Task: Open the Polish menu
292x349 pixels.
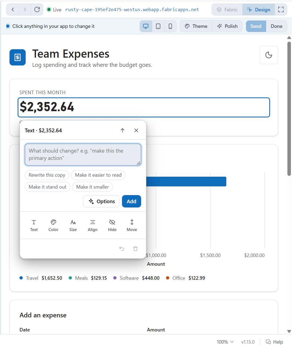Action: click(x=227, y=26)
